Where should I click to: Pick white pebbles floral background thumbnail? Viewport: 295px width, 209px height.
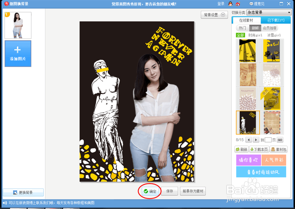(272, 75)
